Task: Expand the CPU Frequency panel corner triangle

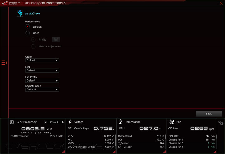Action: (x=64, y=152)
